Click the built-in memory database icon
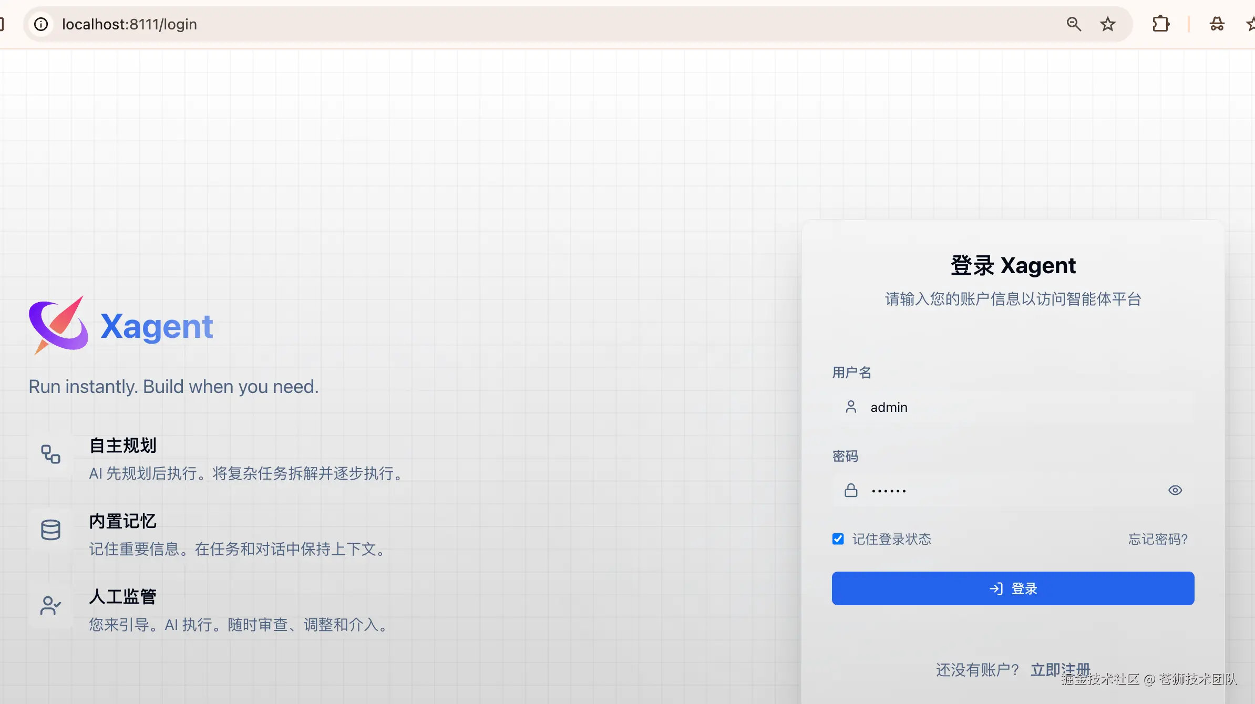 point(50,530)
